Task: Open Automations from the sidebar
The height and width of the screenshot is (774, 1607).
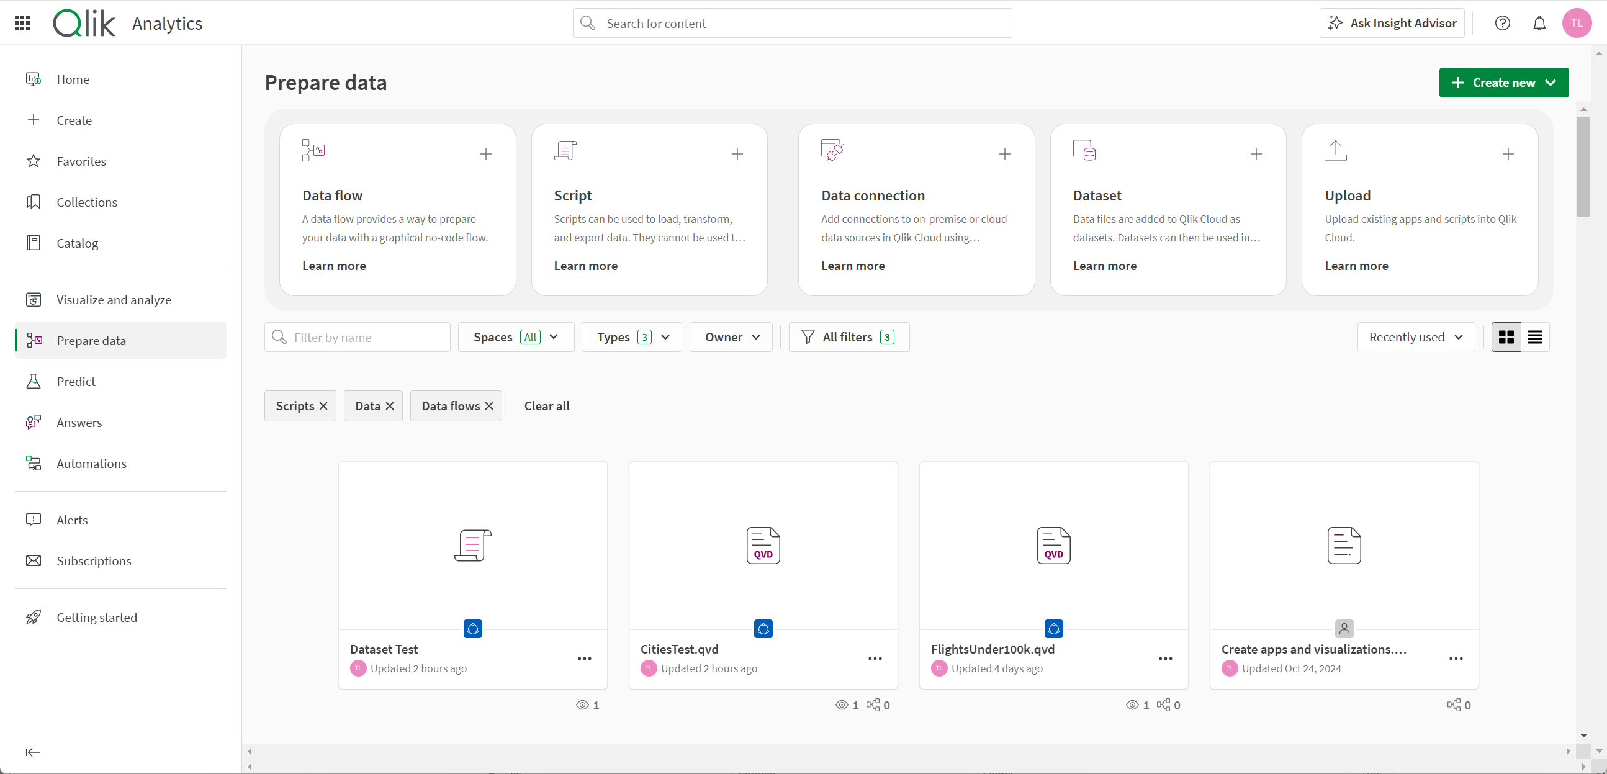Action: tap(91, 464)
